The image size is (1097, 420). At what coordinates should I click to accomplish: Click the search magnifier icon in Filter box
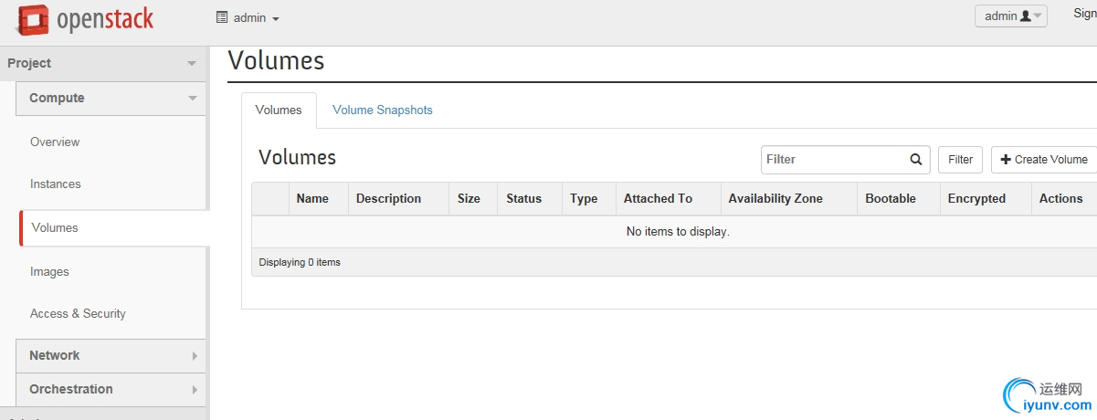[x=916, y=160]
